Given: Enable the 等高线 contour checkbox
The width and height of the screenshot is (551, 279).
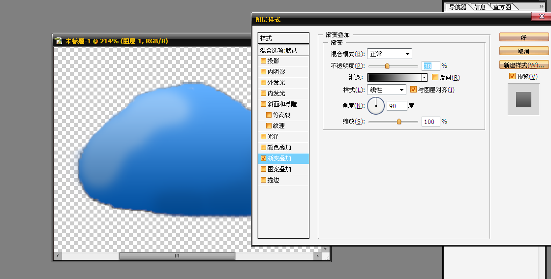Looking at the screenshot, I should pos(269,115).
